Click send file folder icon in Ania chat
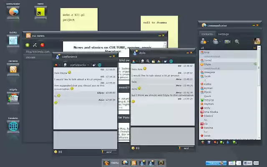 tap(153, 61)
